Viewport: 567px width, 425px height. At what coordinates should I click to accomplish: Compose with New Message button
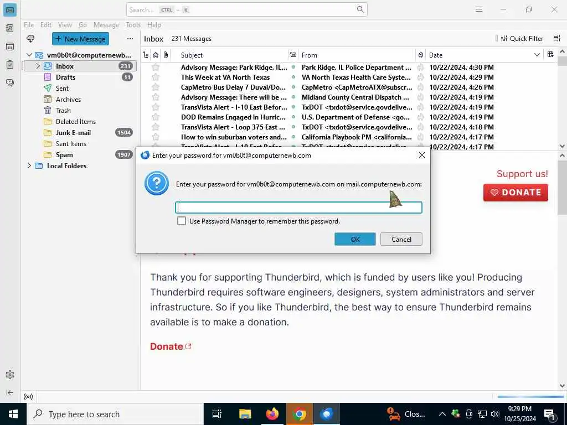(80, 39)
